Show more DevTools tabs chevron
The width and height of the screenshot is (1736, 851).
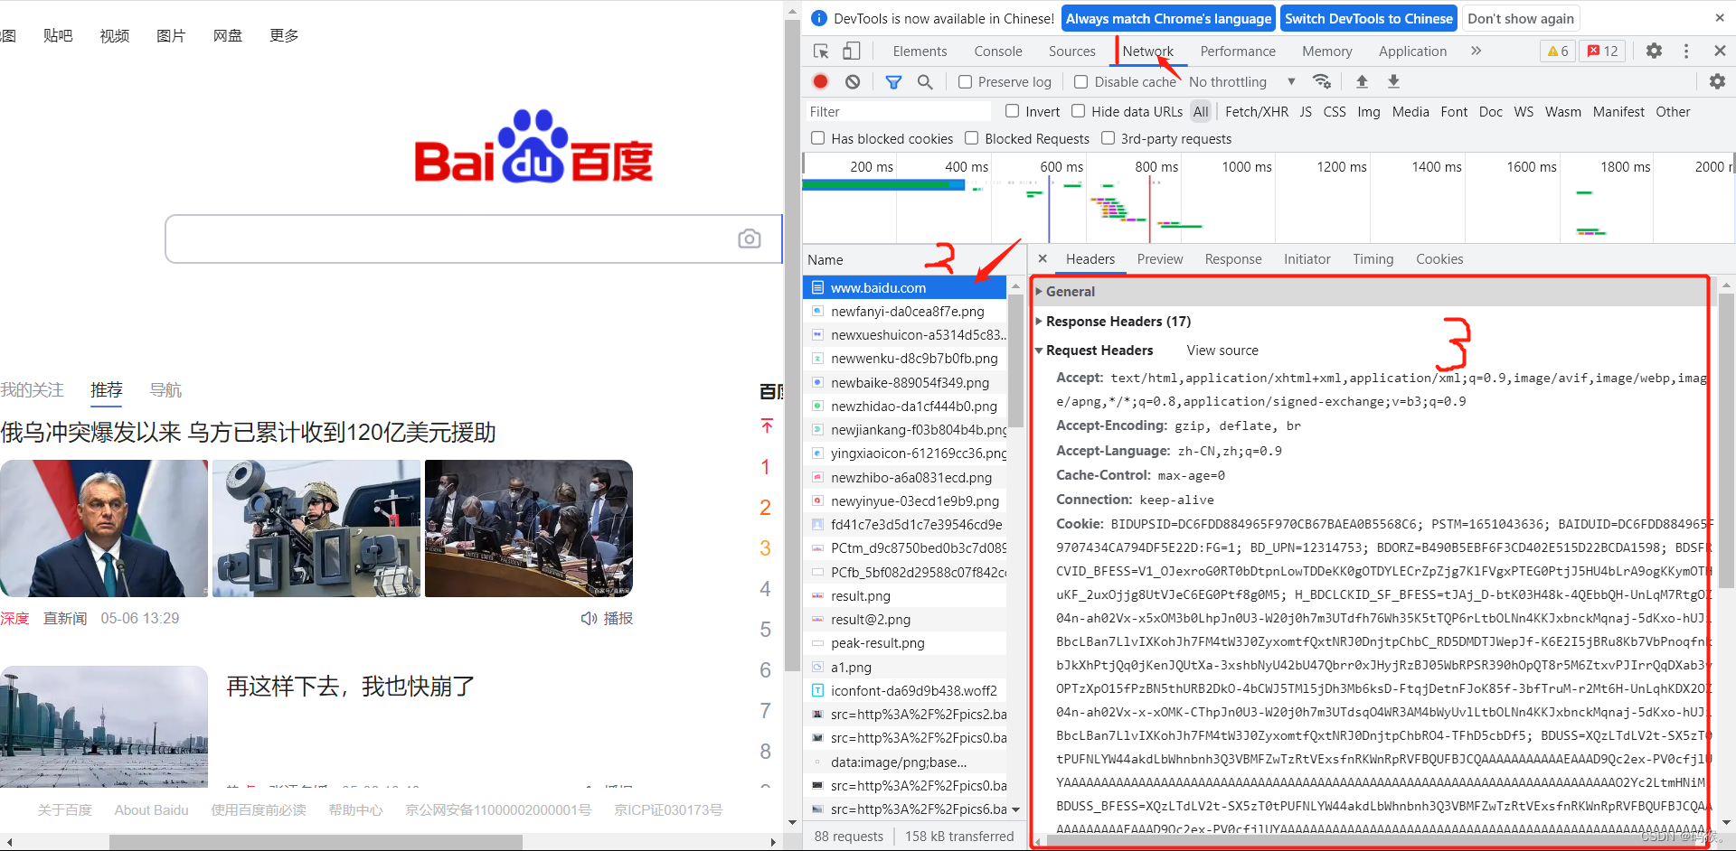[x=1476, y=51]
